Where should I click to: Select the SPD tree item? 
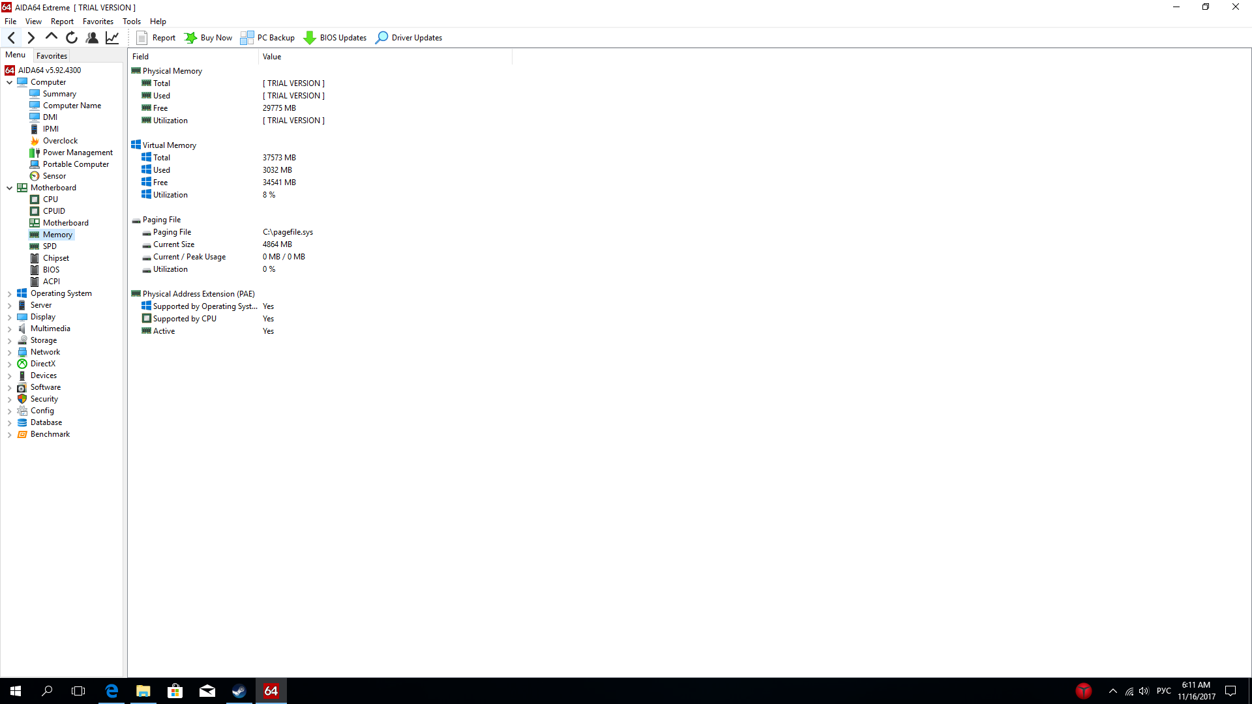pos(50,246)
